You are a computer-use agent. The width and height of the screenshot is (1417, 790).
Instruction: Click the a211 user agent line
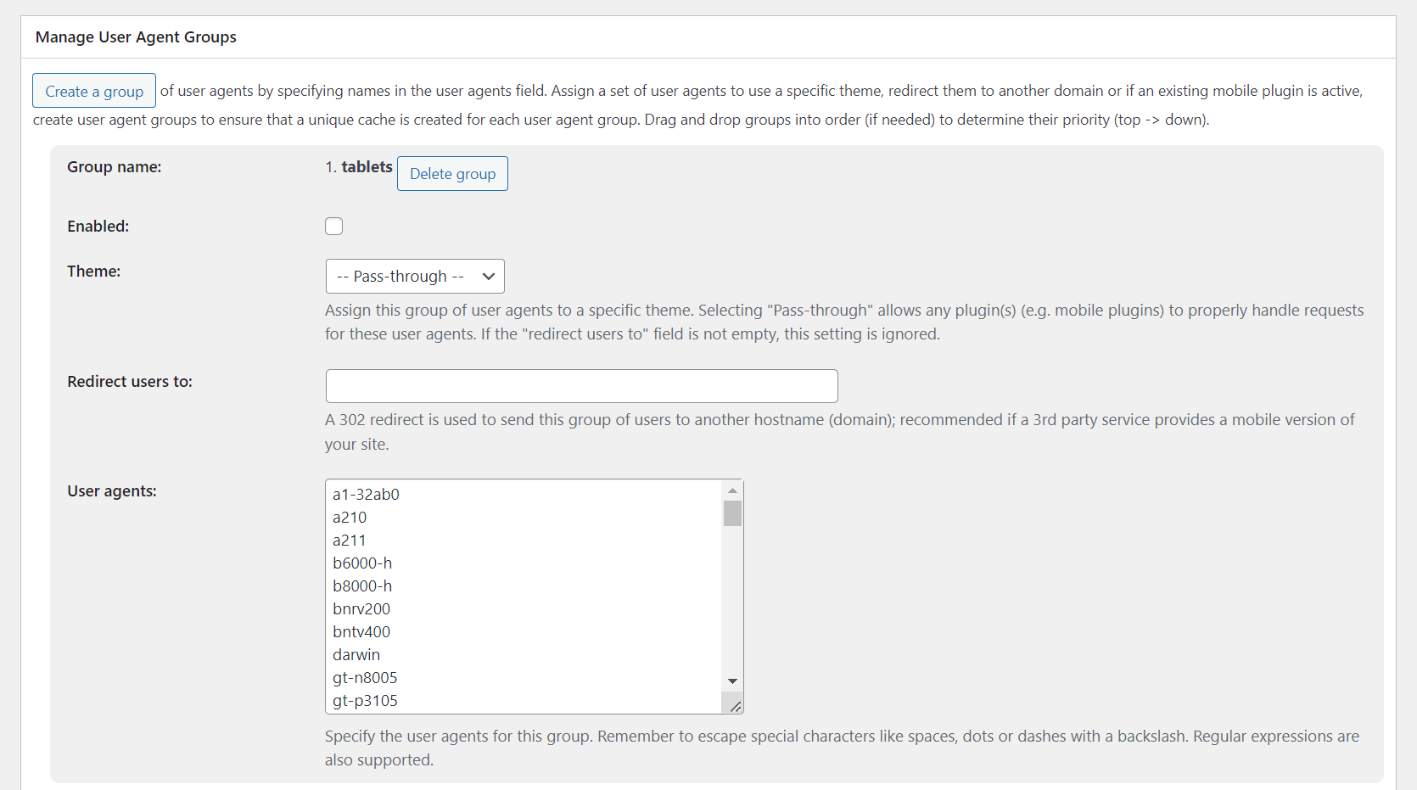(350, 541)
